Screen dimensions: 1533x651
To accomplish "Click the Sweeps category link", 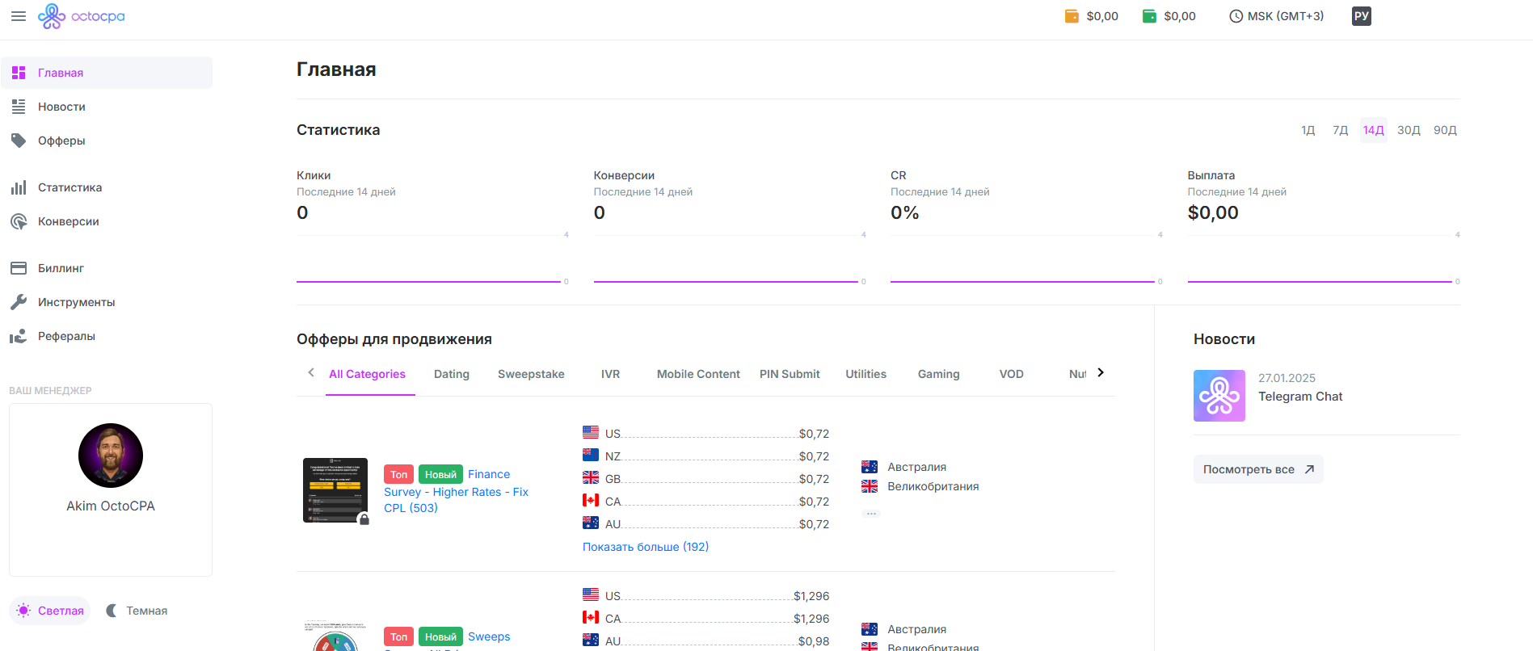I will [x=489, y=636].
